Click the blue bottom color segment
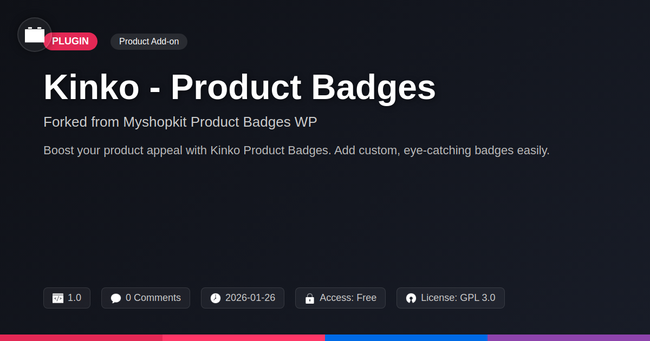Viewport: 650px width, 341px height. 406,337
